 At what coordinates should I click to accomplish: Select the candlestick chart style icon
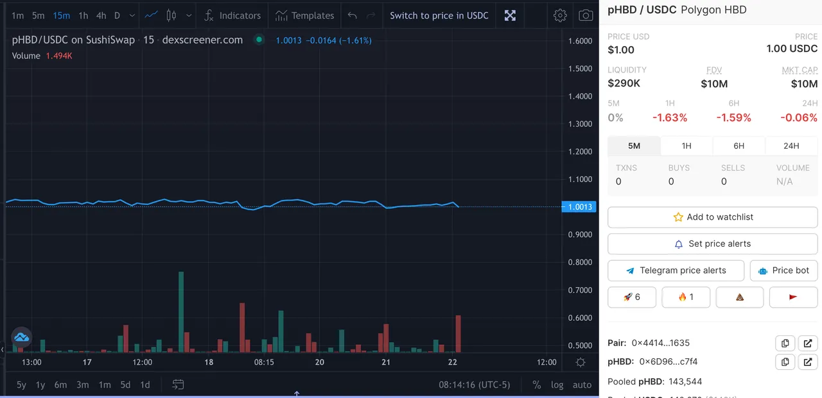click(171, 15)
